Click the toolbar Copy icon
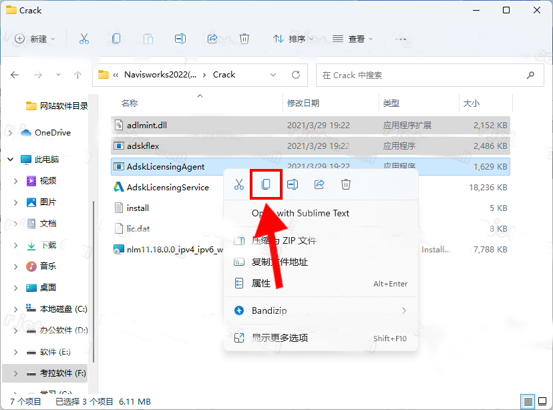This screenshot has width=553, height=410. point(116,39)
